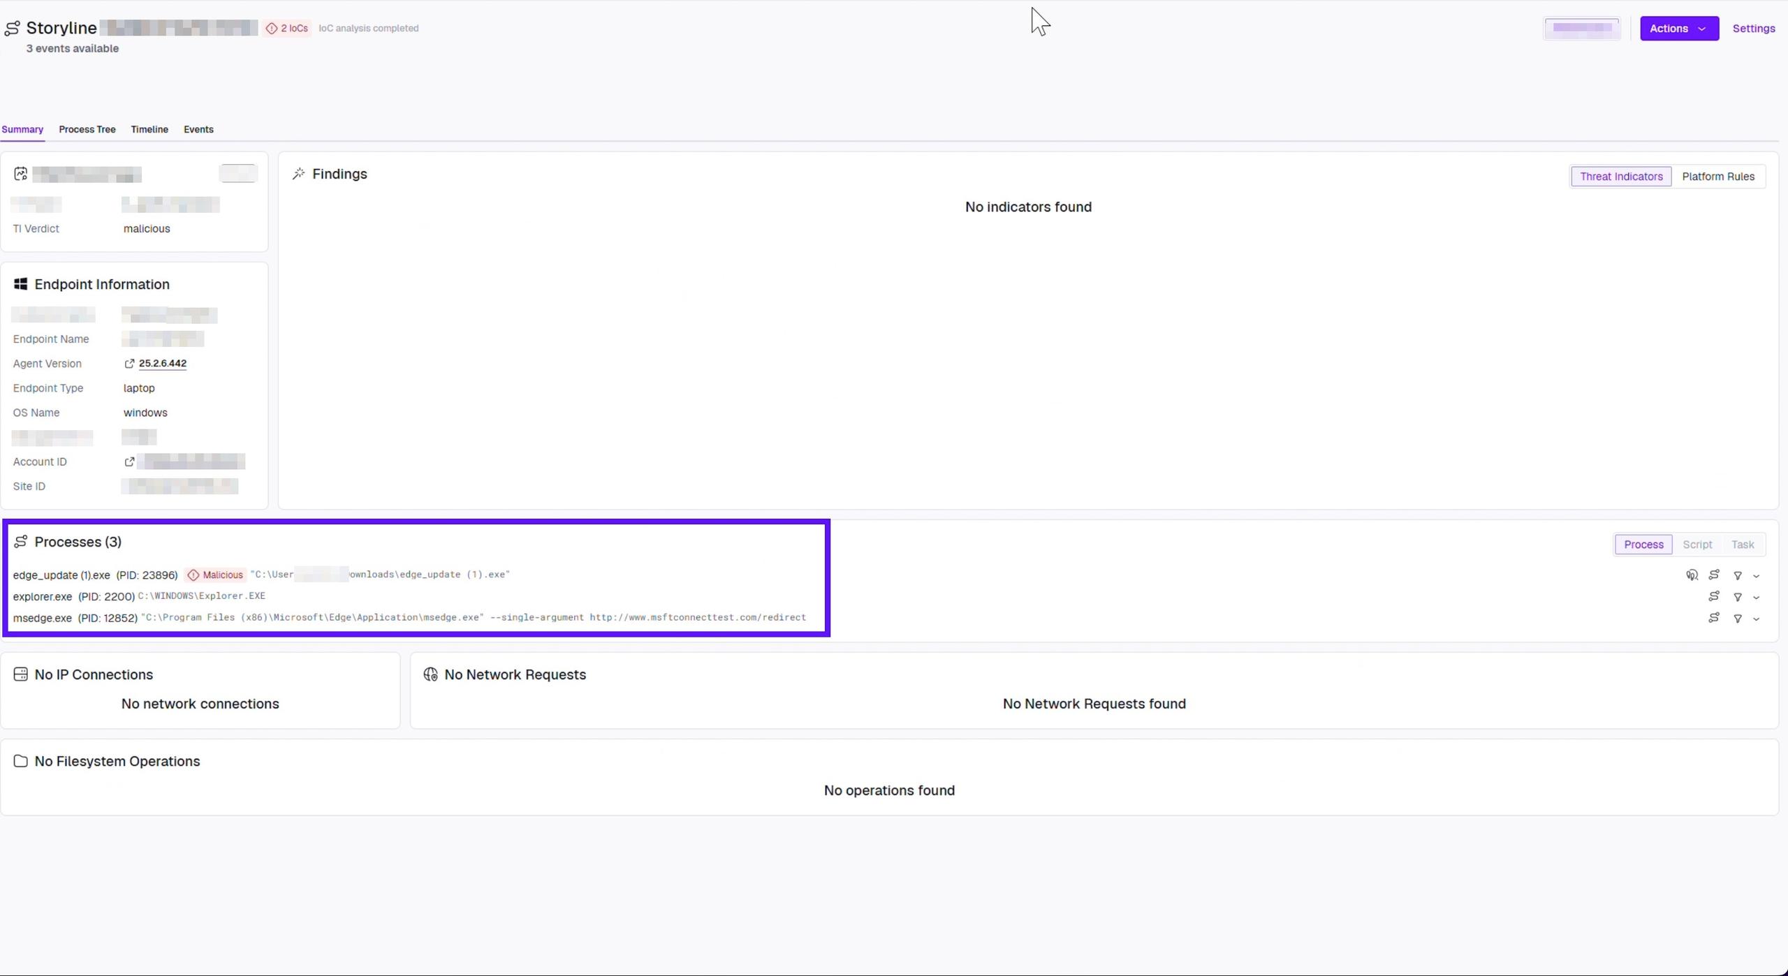Open the external link icon next to Account ID
1788x976 pixels.
tap(129, 462)
